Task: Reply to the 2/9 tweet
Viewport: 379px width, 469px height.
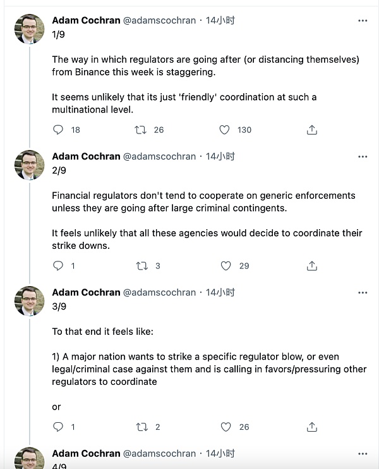Action: [58, 266]
